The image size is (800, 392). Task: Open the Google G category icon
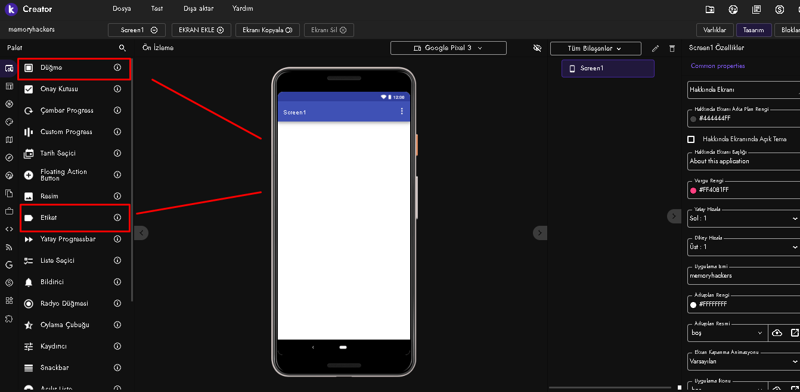[x=9, y=265]
